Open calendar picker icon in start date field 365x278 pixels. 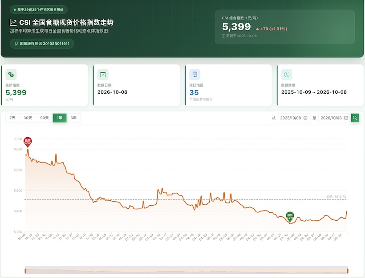[x=305, y=118]
